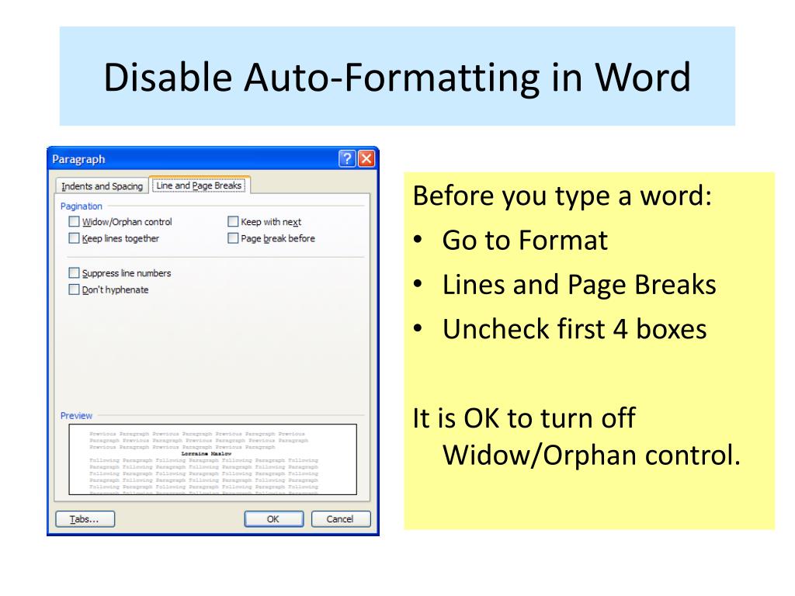This screenshot has width=795, height=596.
Task: Click the bullet Go to Format
Action: pos(525,241)
